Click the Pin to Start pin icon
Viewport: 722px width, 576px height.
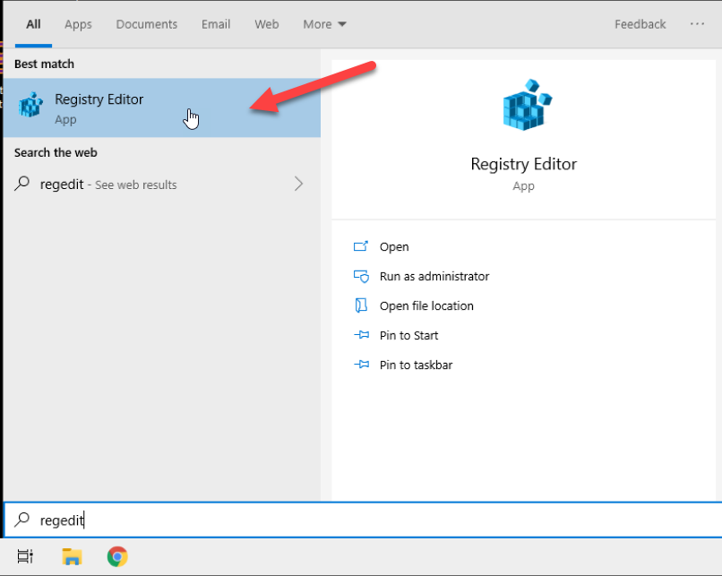(x=362, y=335)
